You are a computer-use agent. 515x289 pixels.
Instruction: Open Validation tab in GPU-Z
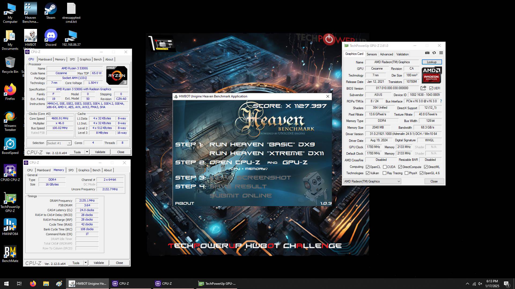[402, 54]
